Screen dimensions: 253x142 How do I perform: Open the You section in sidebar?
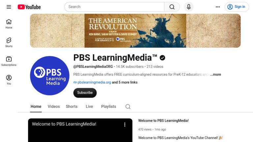pyautogui.click(x=9, y=80)
